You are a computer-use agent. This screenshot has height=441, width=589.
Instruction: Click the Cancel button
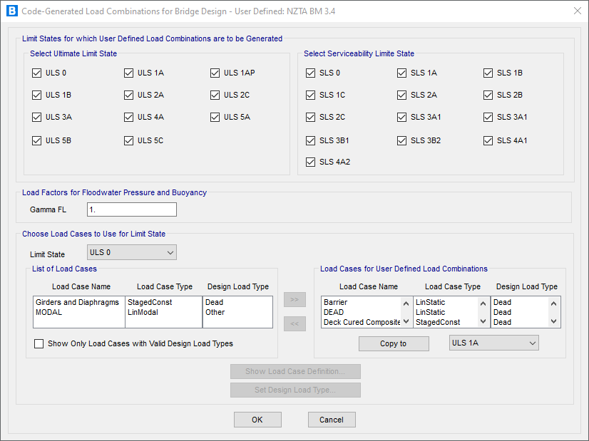point(332,420)
